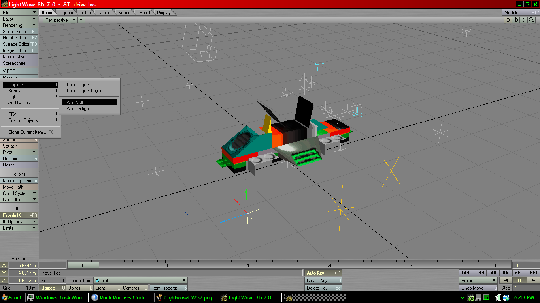Open the IK Options dropdown

pyautogui.click(x=19, y=222)
